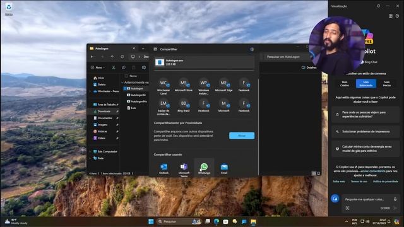This screenshot has width=404, height=227.
Task: Share the file using Outlook
Action: click(163, 168)
